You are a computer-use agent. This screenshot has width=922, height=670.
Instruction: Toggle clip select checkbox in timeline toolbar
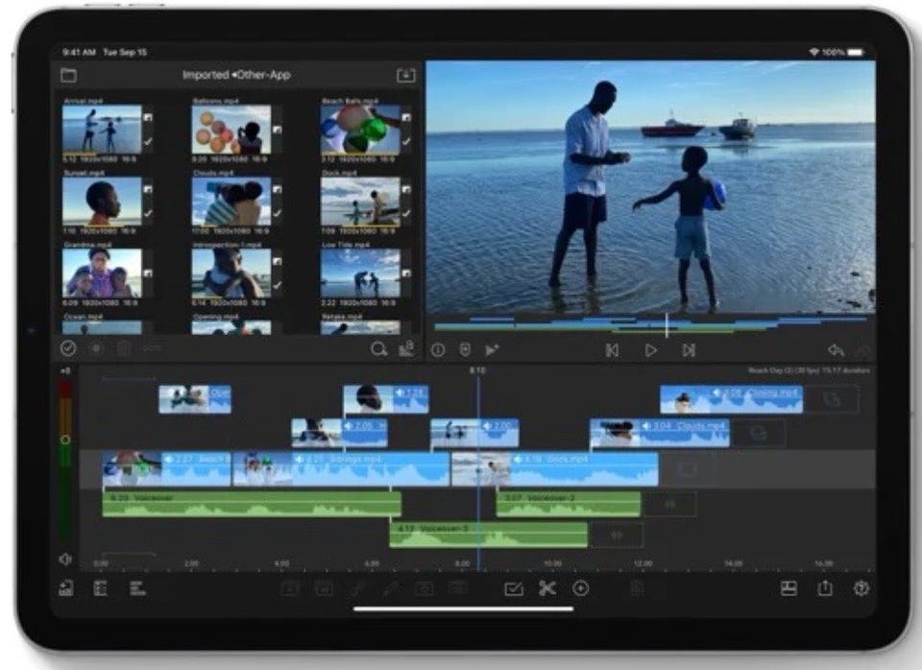click(x=513, y=588)
